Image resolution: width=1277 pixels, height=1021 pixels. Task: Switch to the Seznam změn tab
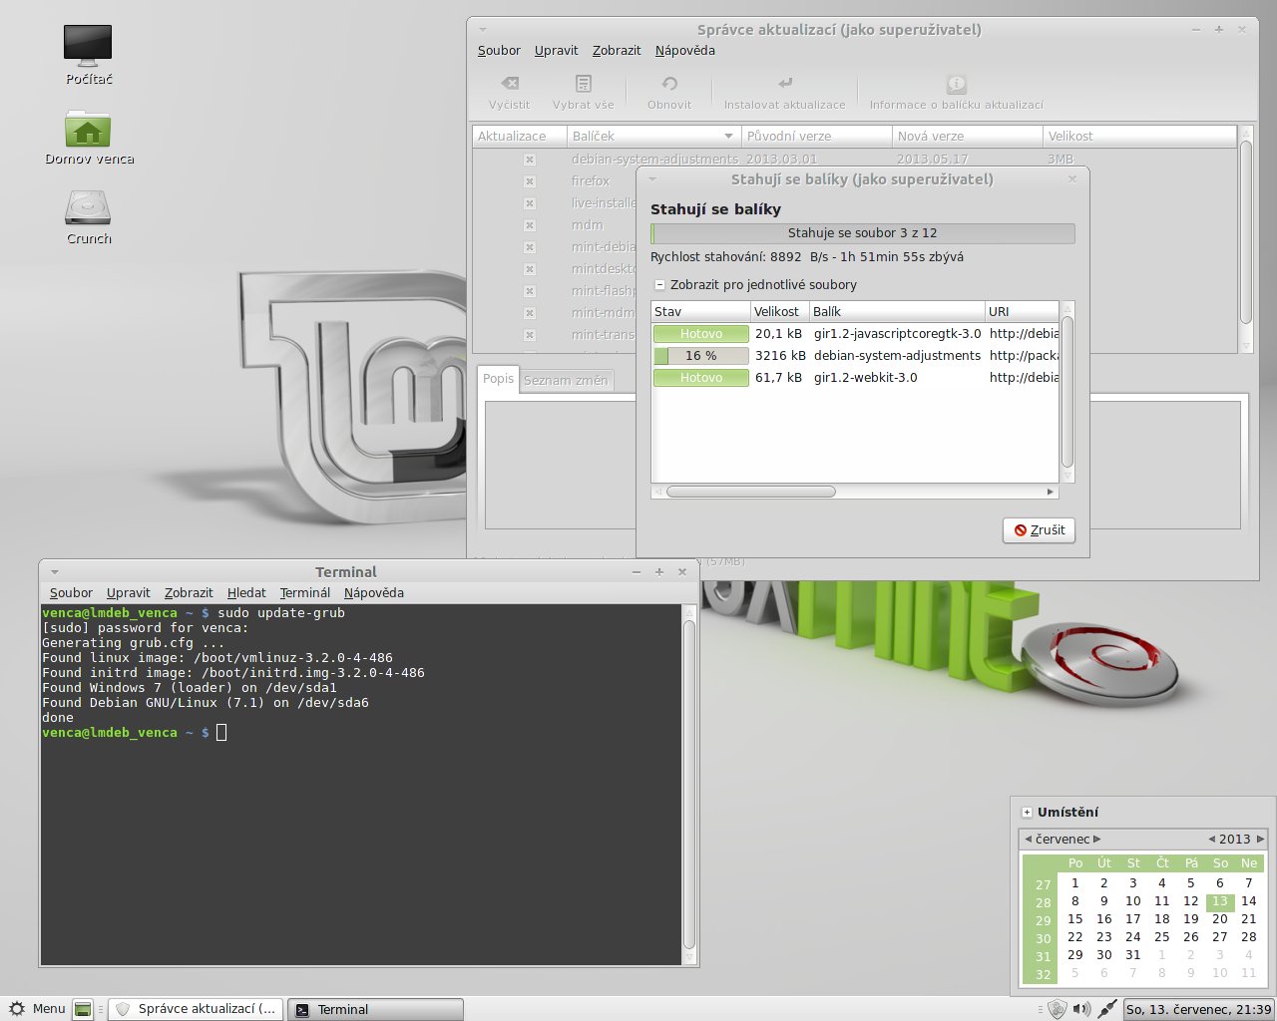[x=566, y=380]
